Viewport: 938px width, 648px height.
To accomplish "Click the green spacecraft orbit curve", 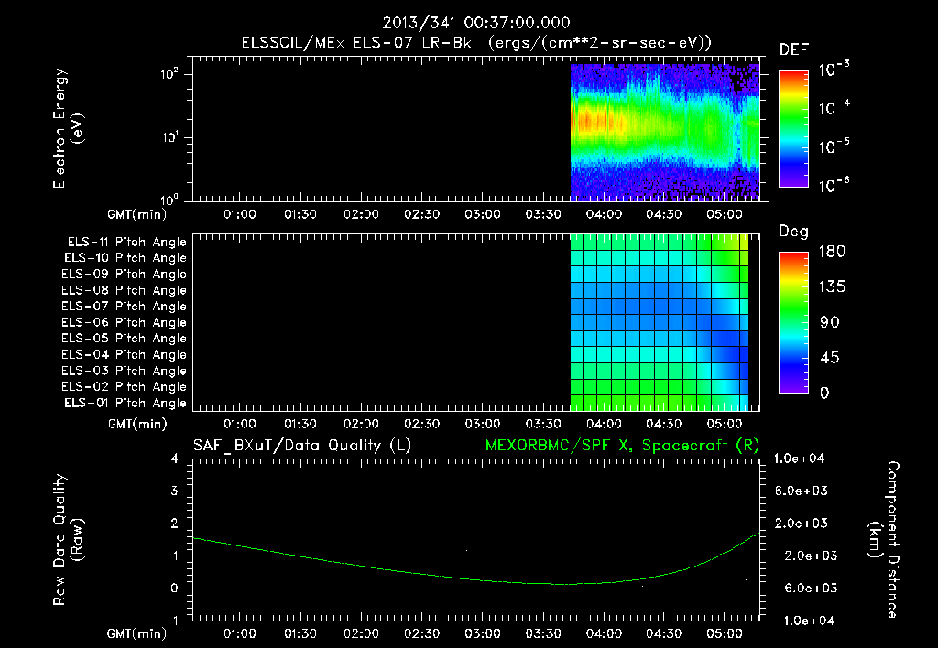I will pos(476,578).
